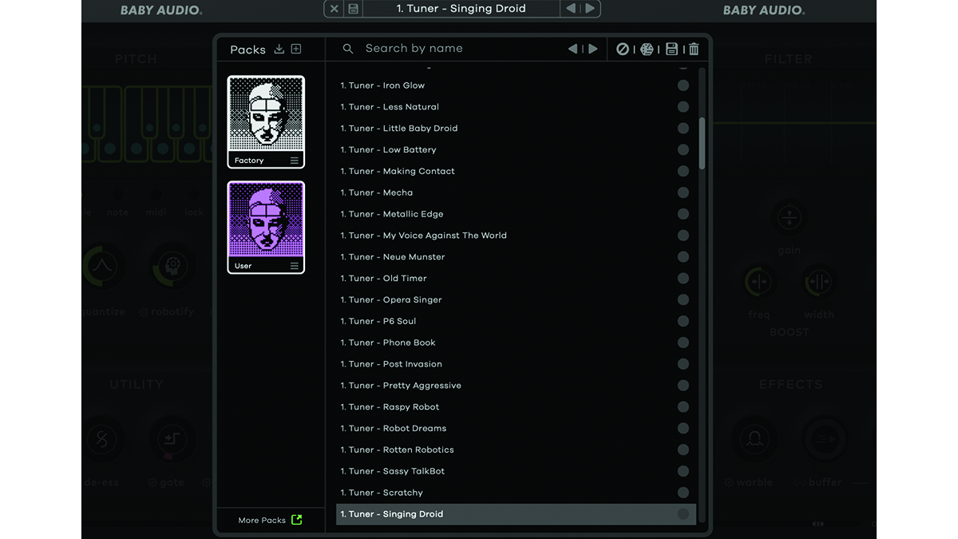958x539 pixels.
Task: Toggle favorite circle for Robot Dreams
Action: [x=683, y=428]
